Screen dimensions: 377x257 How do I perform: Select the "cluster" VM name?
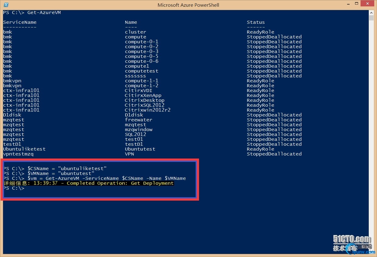click(136, 32)
